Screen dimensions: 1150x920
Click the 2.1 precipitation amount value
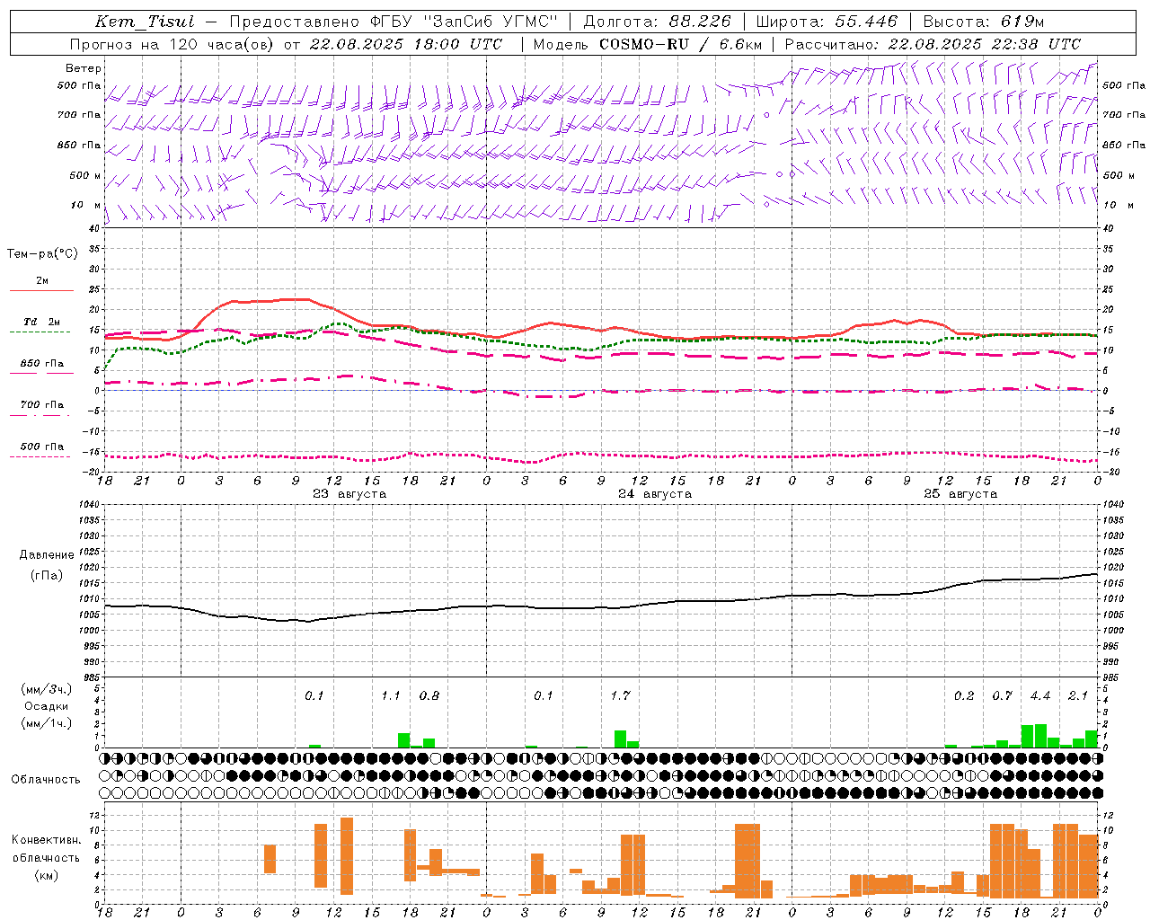point(1078,696)
